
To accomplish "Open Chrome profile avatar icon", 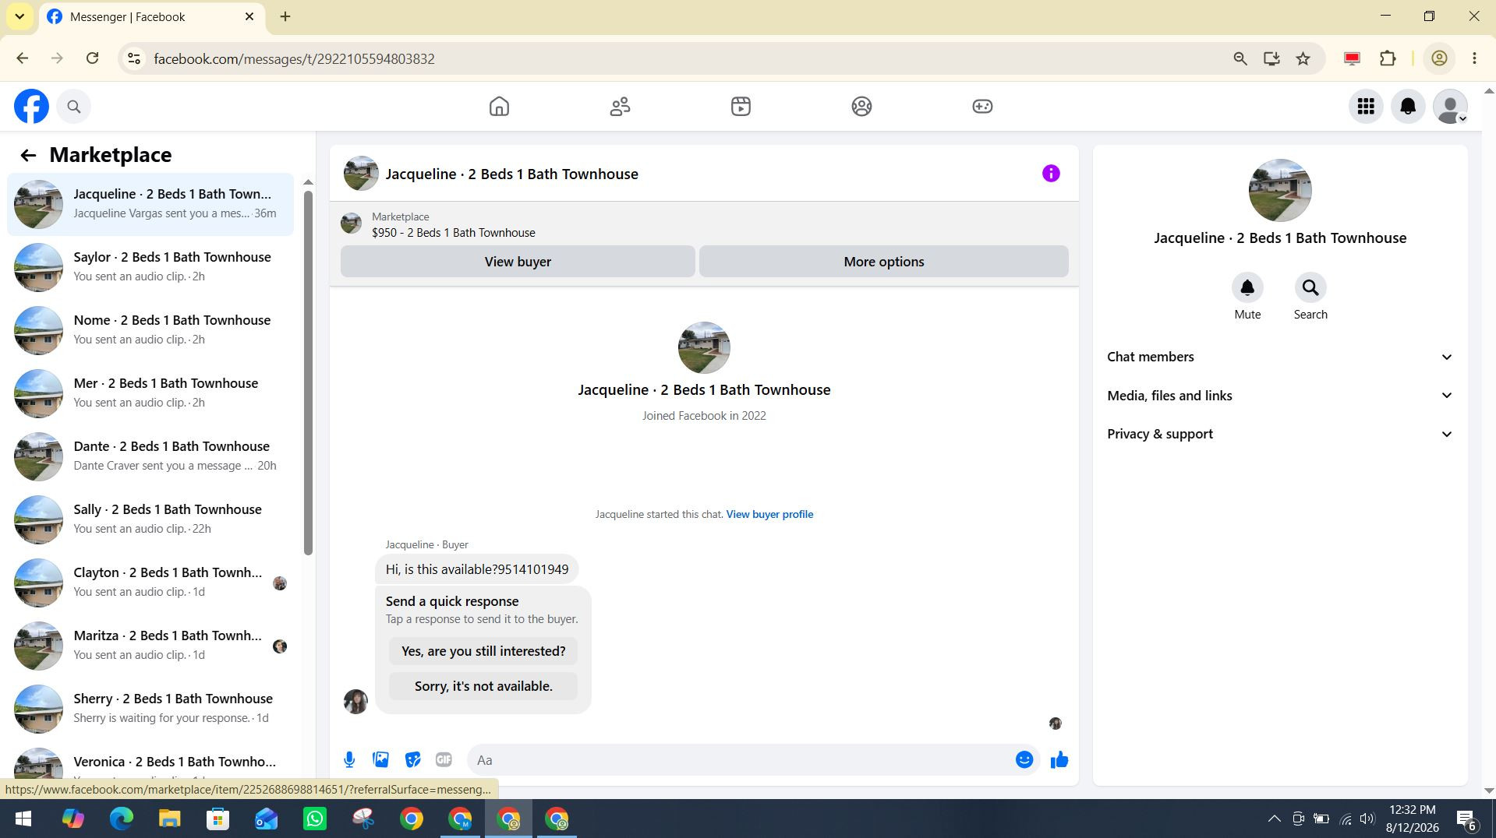I will [1439, 58].
